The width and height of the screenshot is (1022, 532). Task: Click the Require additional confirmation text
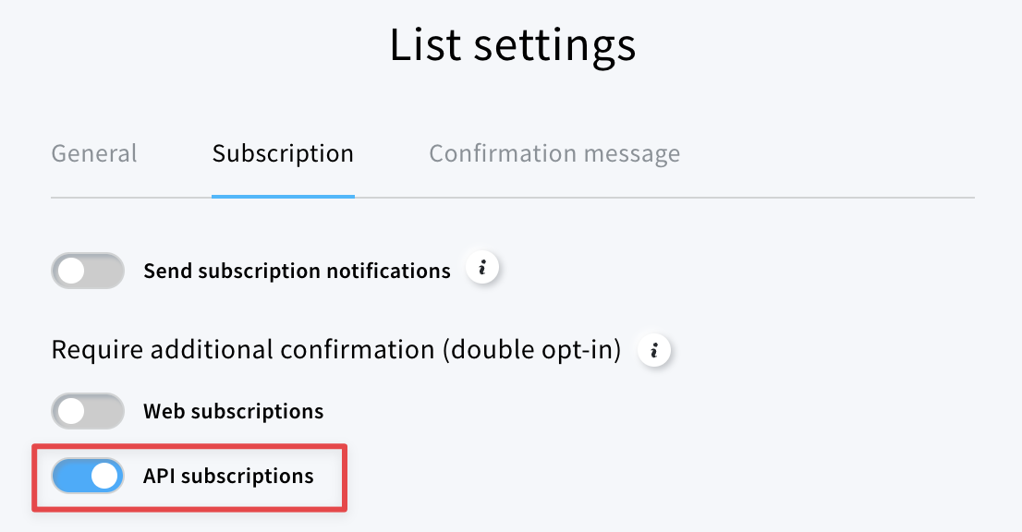(x=243, y=350)
